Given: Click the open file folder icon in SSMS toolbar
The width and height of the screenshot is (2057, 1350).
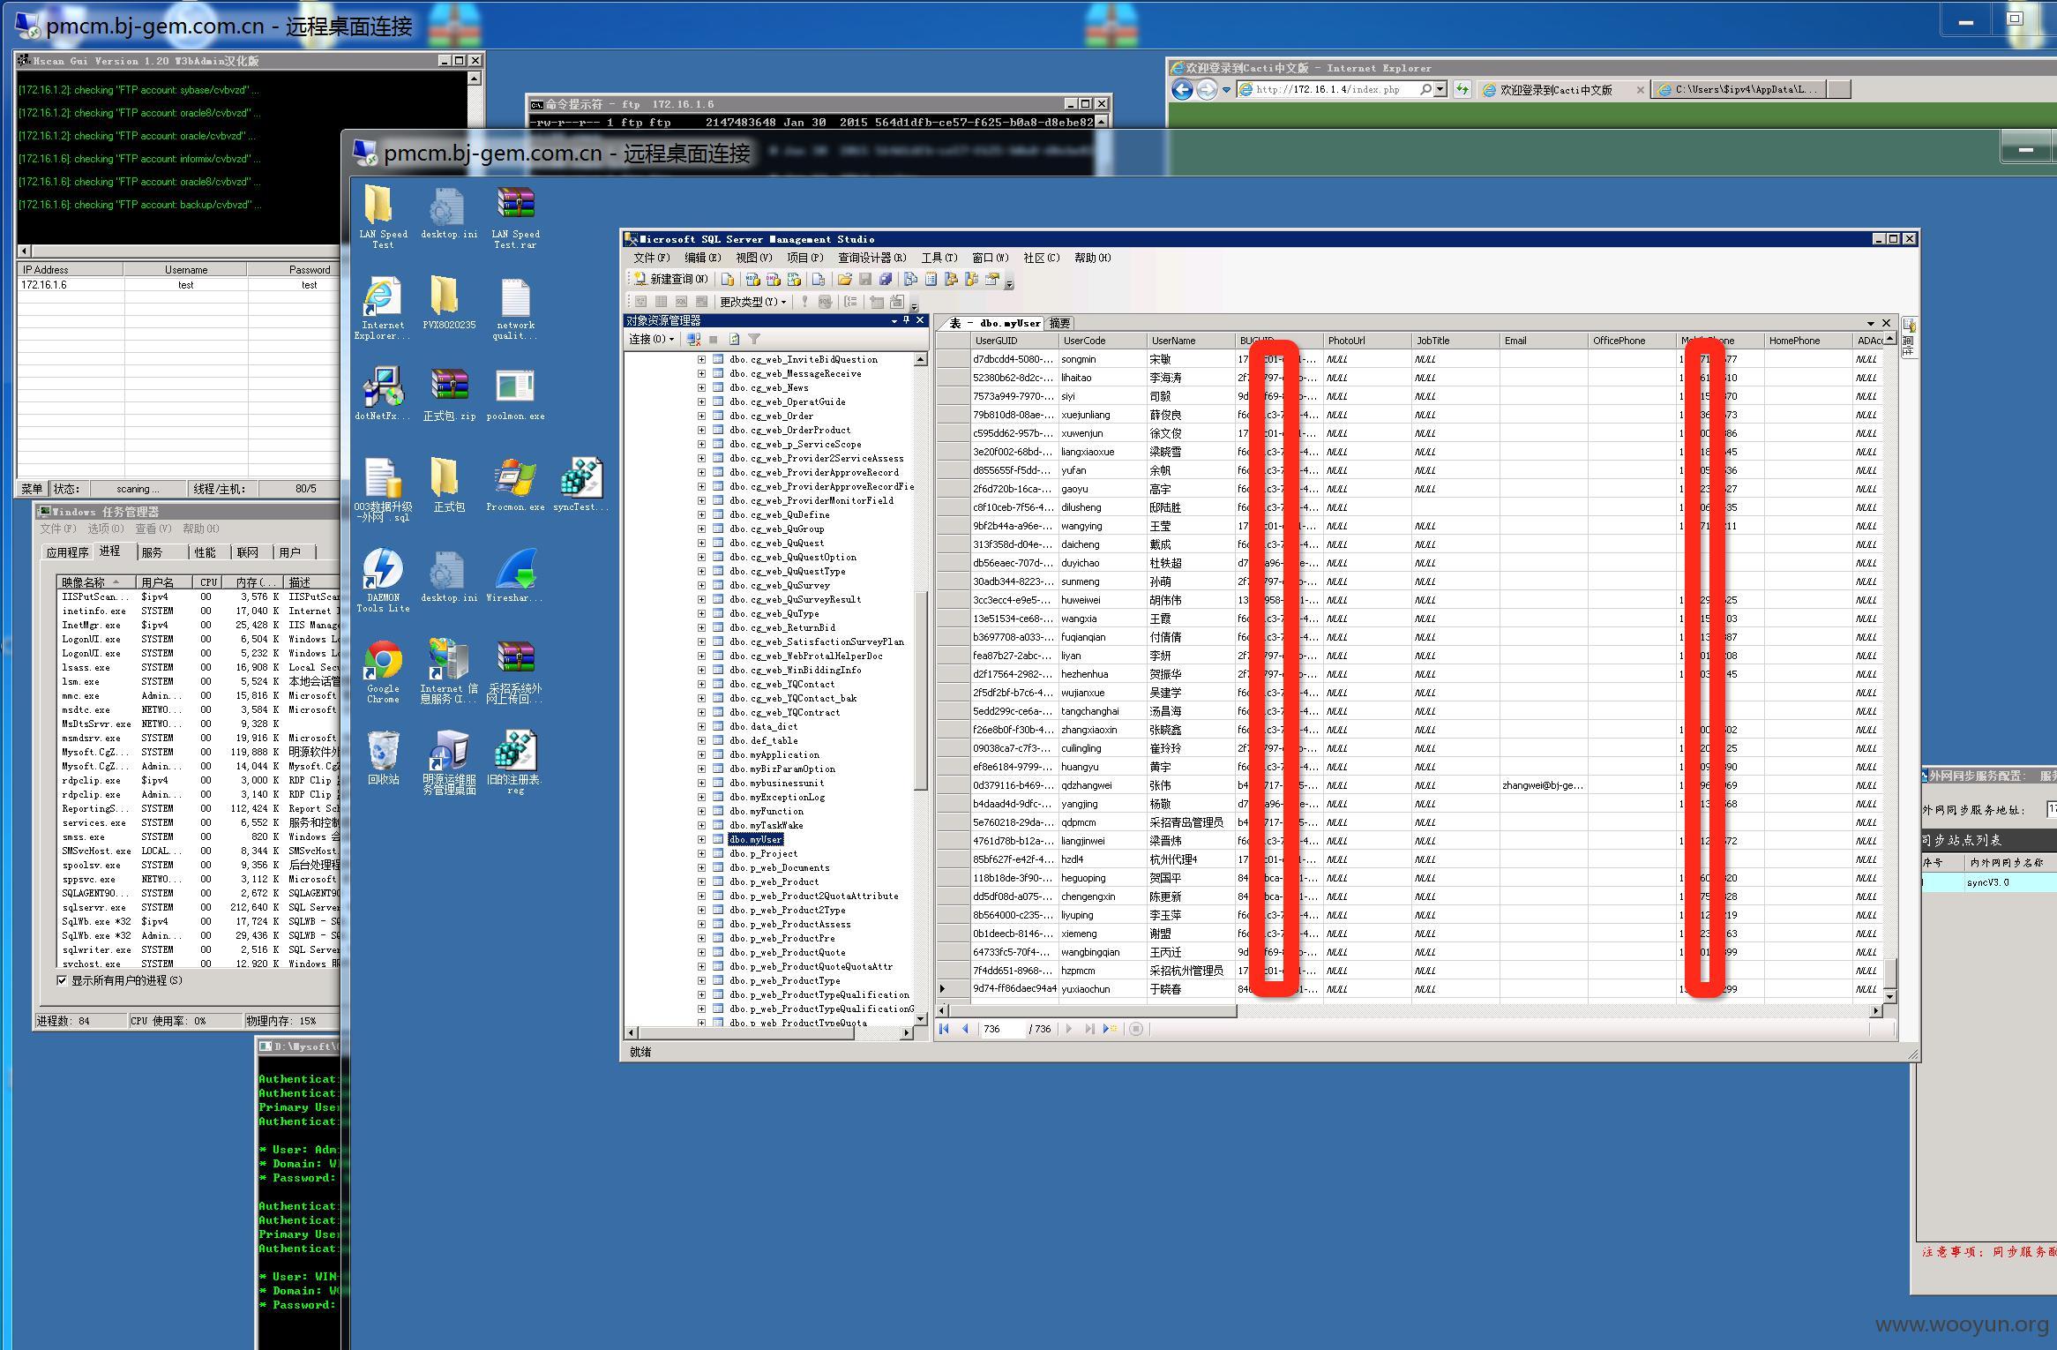Looking at the screenshot, I should click(844, 279).
